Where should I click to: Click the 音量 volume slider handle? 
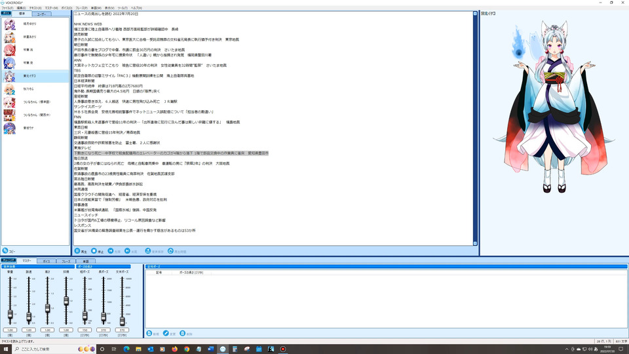coord(10,315)
